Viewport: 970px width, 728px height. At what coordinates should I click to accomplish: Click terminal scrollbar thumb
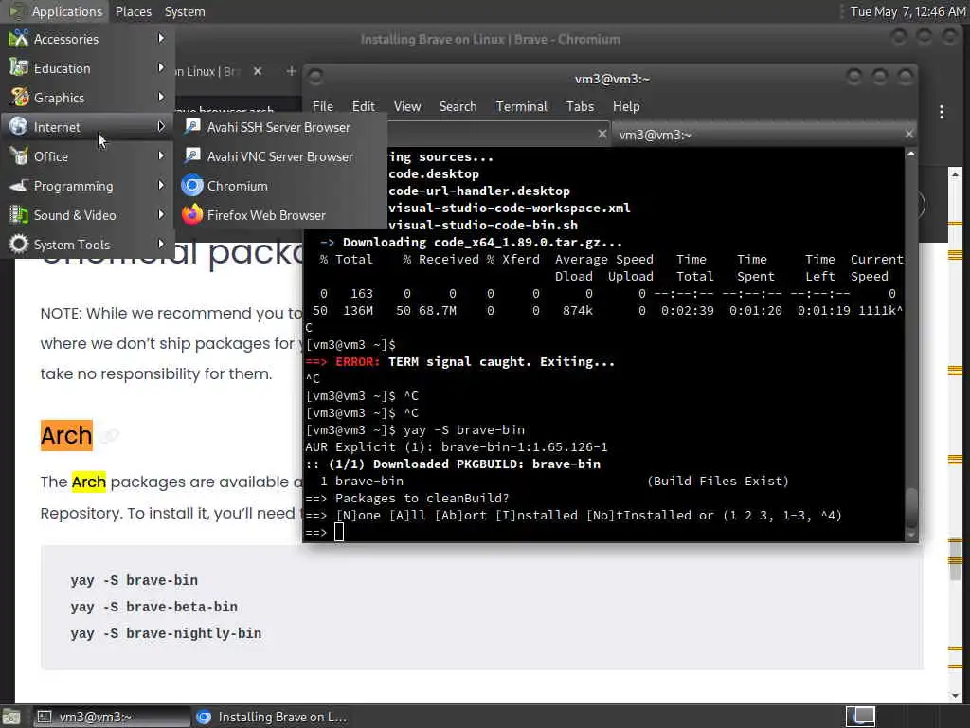910,506
